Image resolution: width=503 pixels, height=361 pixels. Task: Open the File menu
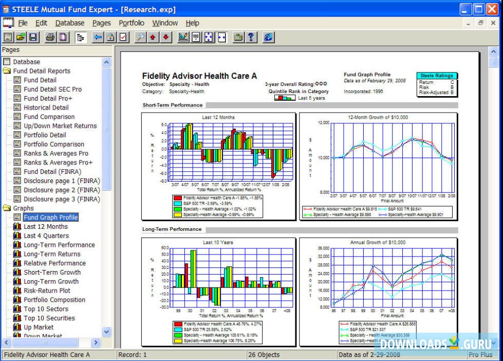pos(23,23)
